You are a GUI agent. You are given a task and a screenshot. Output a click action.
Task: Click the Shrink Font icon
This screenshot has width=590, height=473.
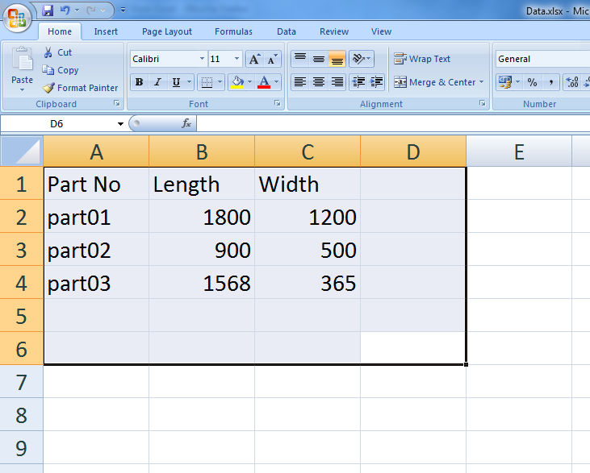coord(272,59)
